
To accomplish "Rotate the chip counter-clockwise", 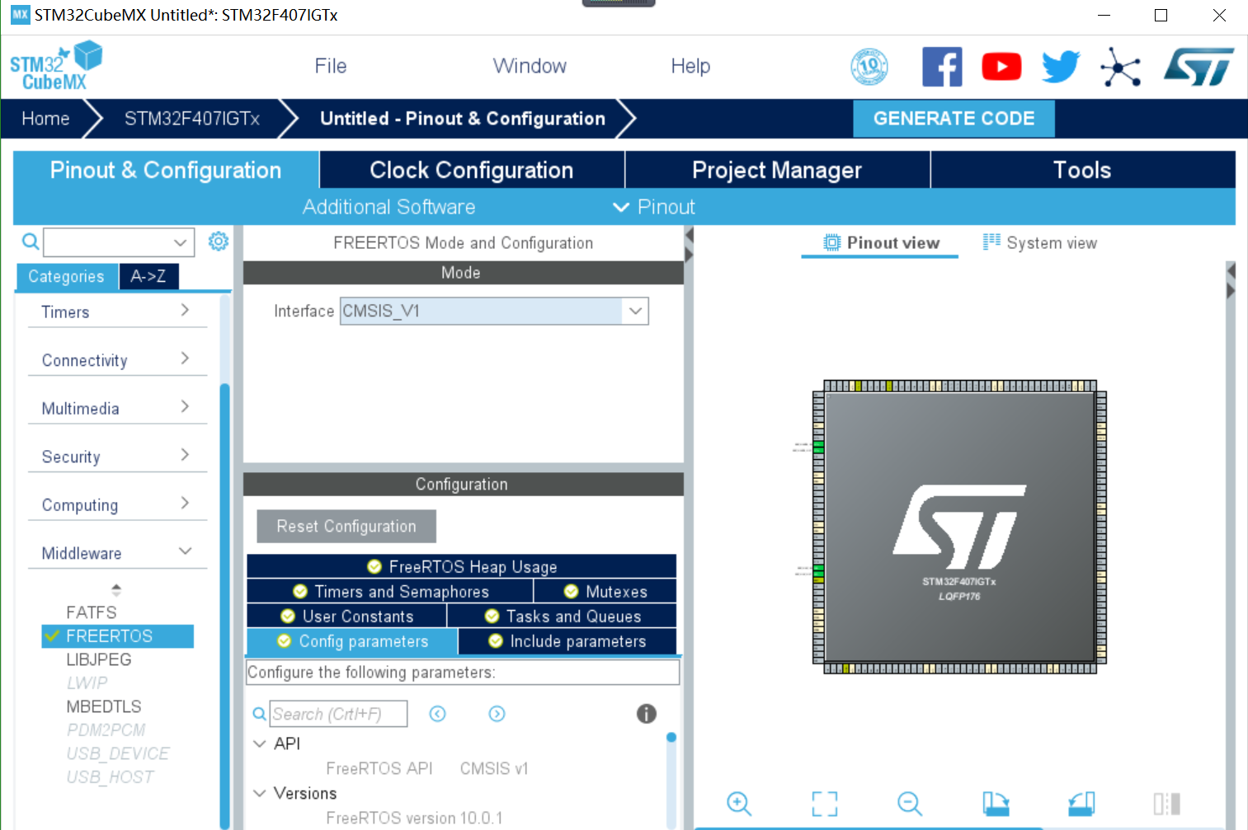I will click(x=1081, y=804).
